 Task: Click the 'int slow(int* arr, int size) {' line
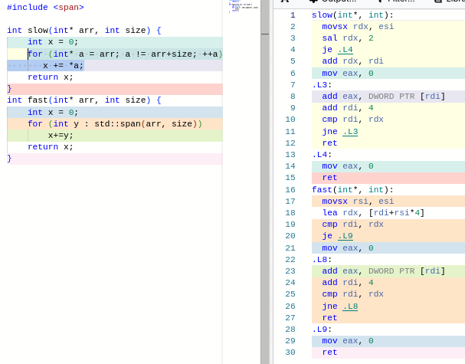coord(84,30)
